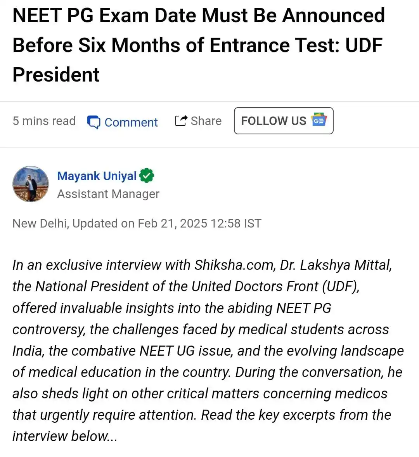
Task: Click the Google News icon
Action: pos(319,120)
